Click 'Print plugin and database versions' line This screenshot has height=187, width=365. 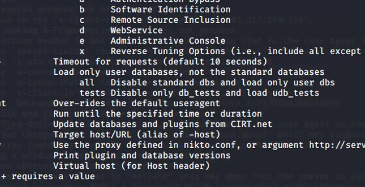point(142,156)
